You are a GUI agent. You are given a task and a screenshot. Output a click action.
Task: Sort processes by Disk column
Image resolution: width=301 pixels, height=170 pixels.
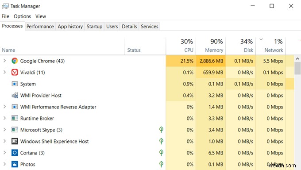tap(241, 46)
